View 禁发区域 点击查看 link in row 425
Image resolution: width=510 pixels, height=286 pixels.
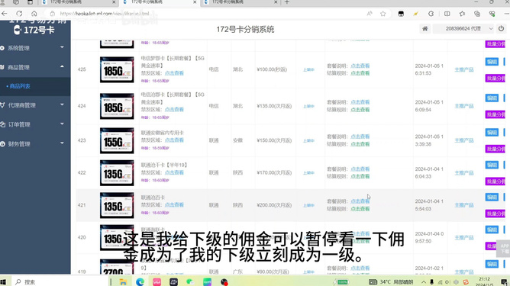[174, 73]
